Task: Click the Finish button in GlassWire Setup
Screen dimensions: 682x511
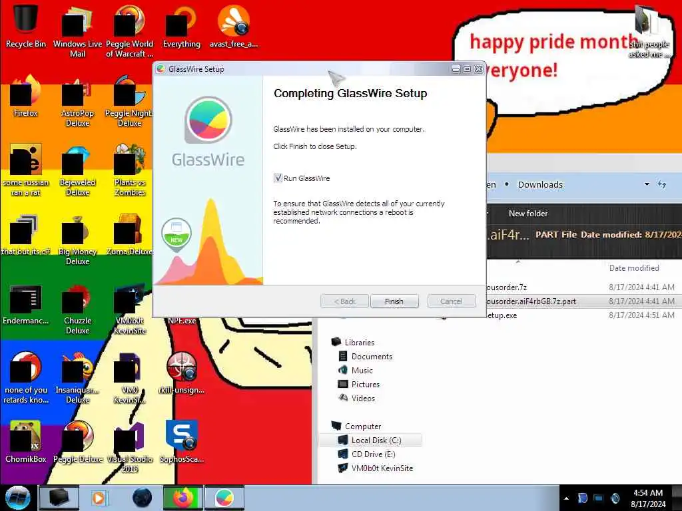Action: pos(394,301)
